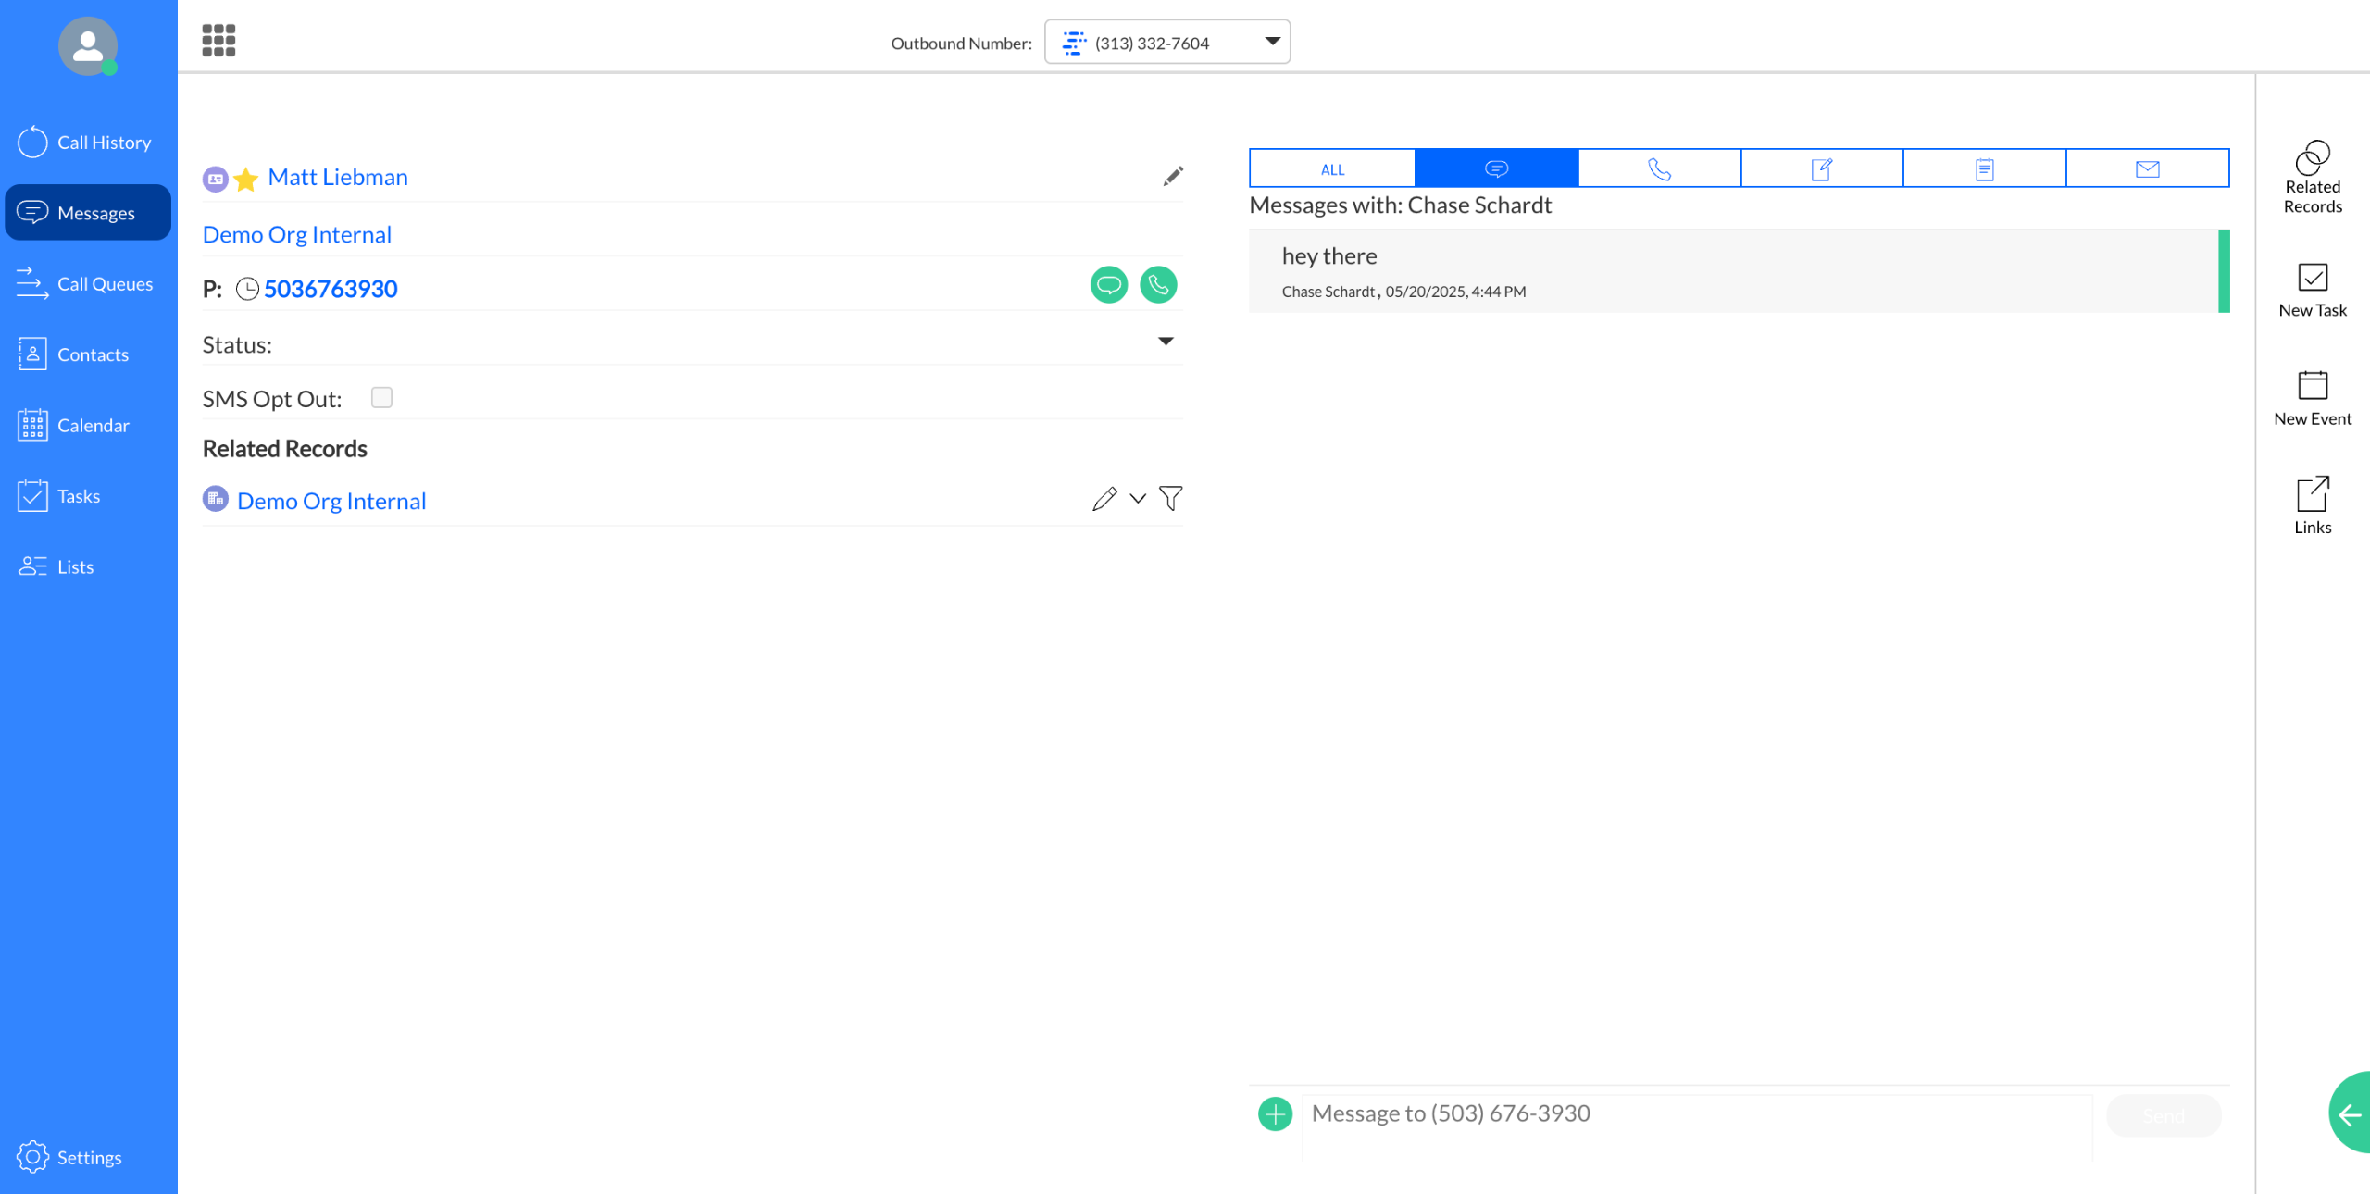Click the green plus attachment icon
Viewport: 2370px width, 1194px height.
[x=1275, y=1113]
